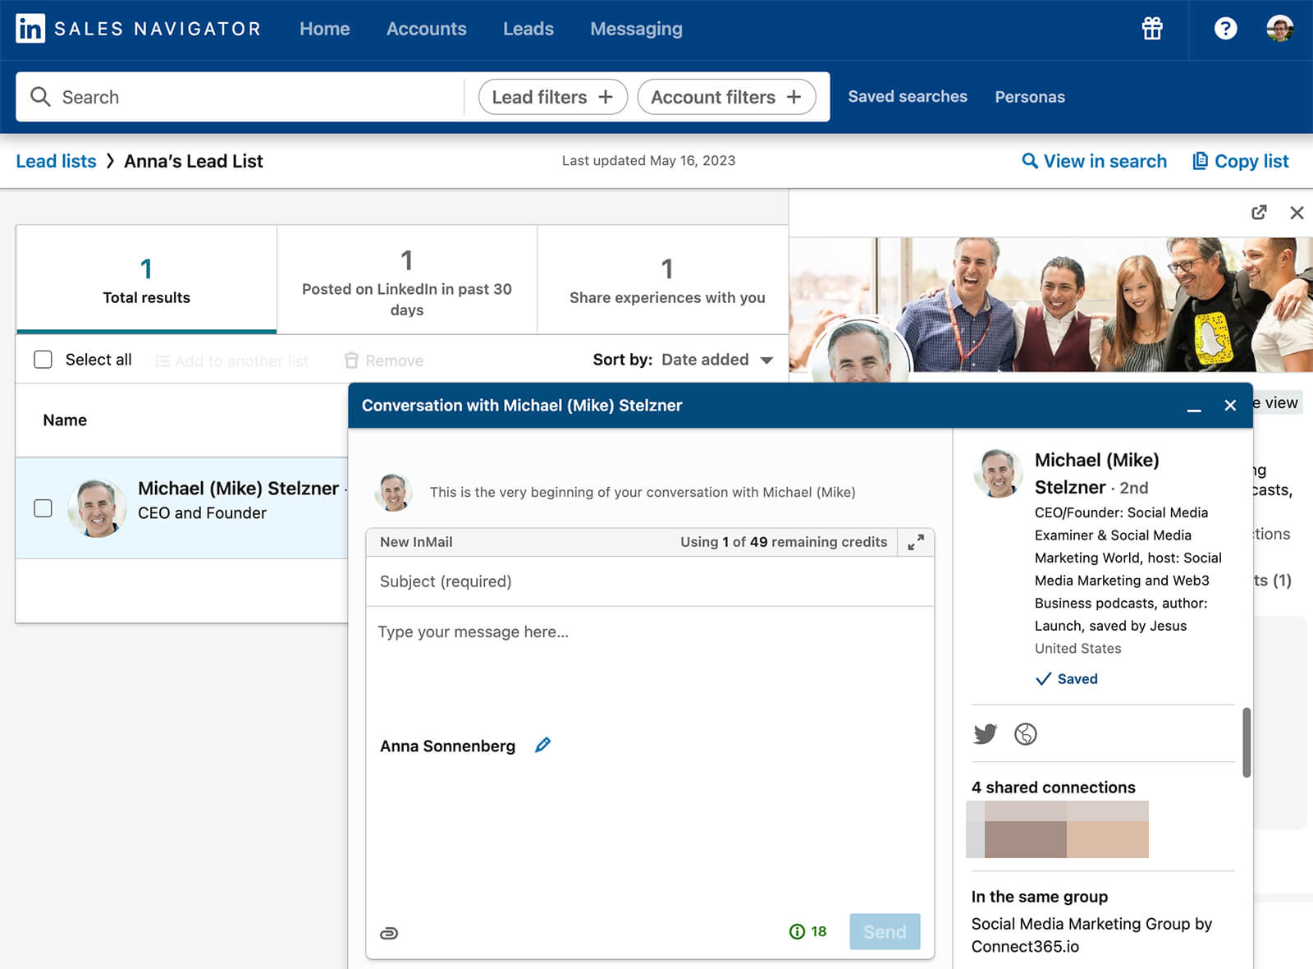
Task: Attach a file with paperclip icon
Action: pos(389,933)
